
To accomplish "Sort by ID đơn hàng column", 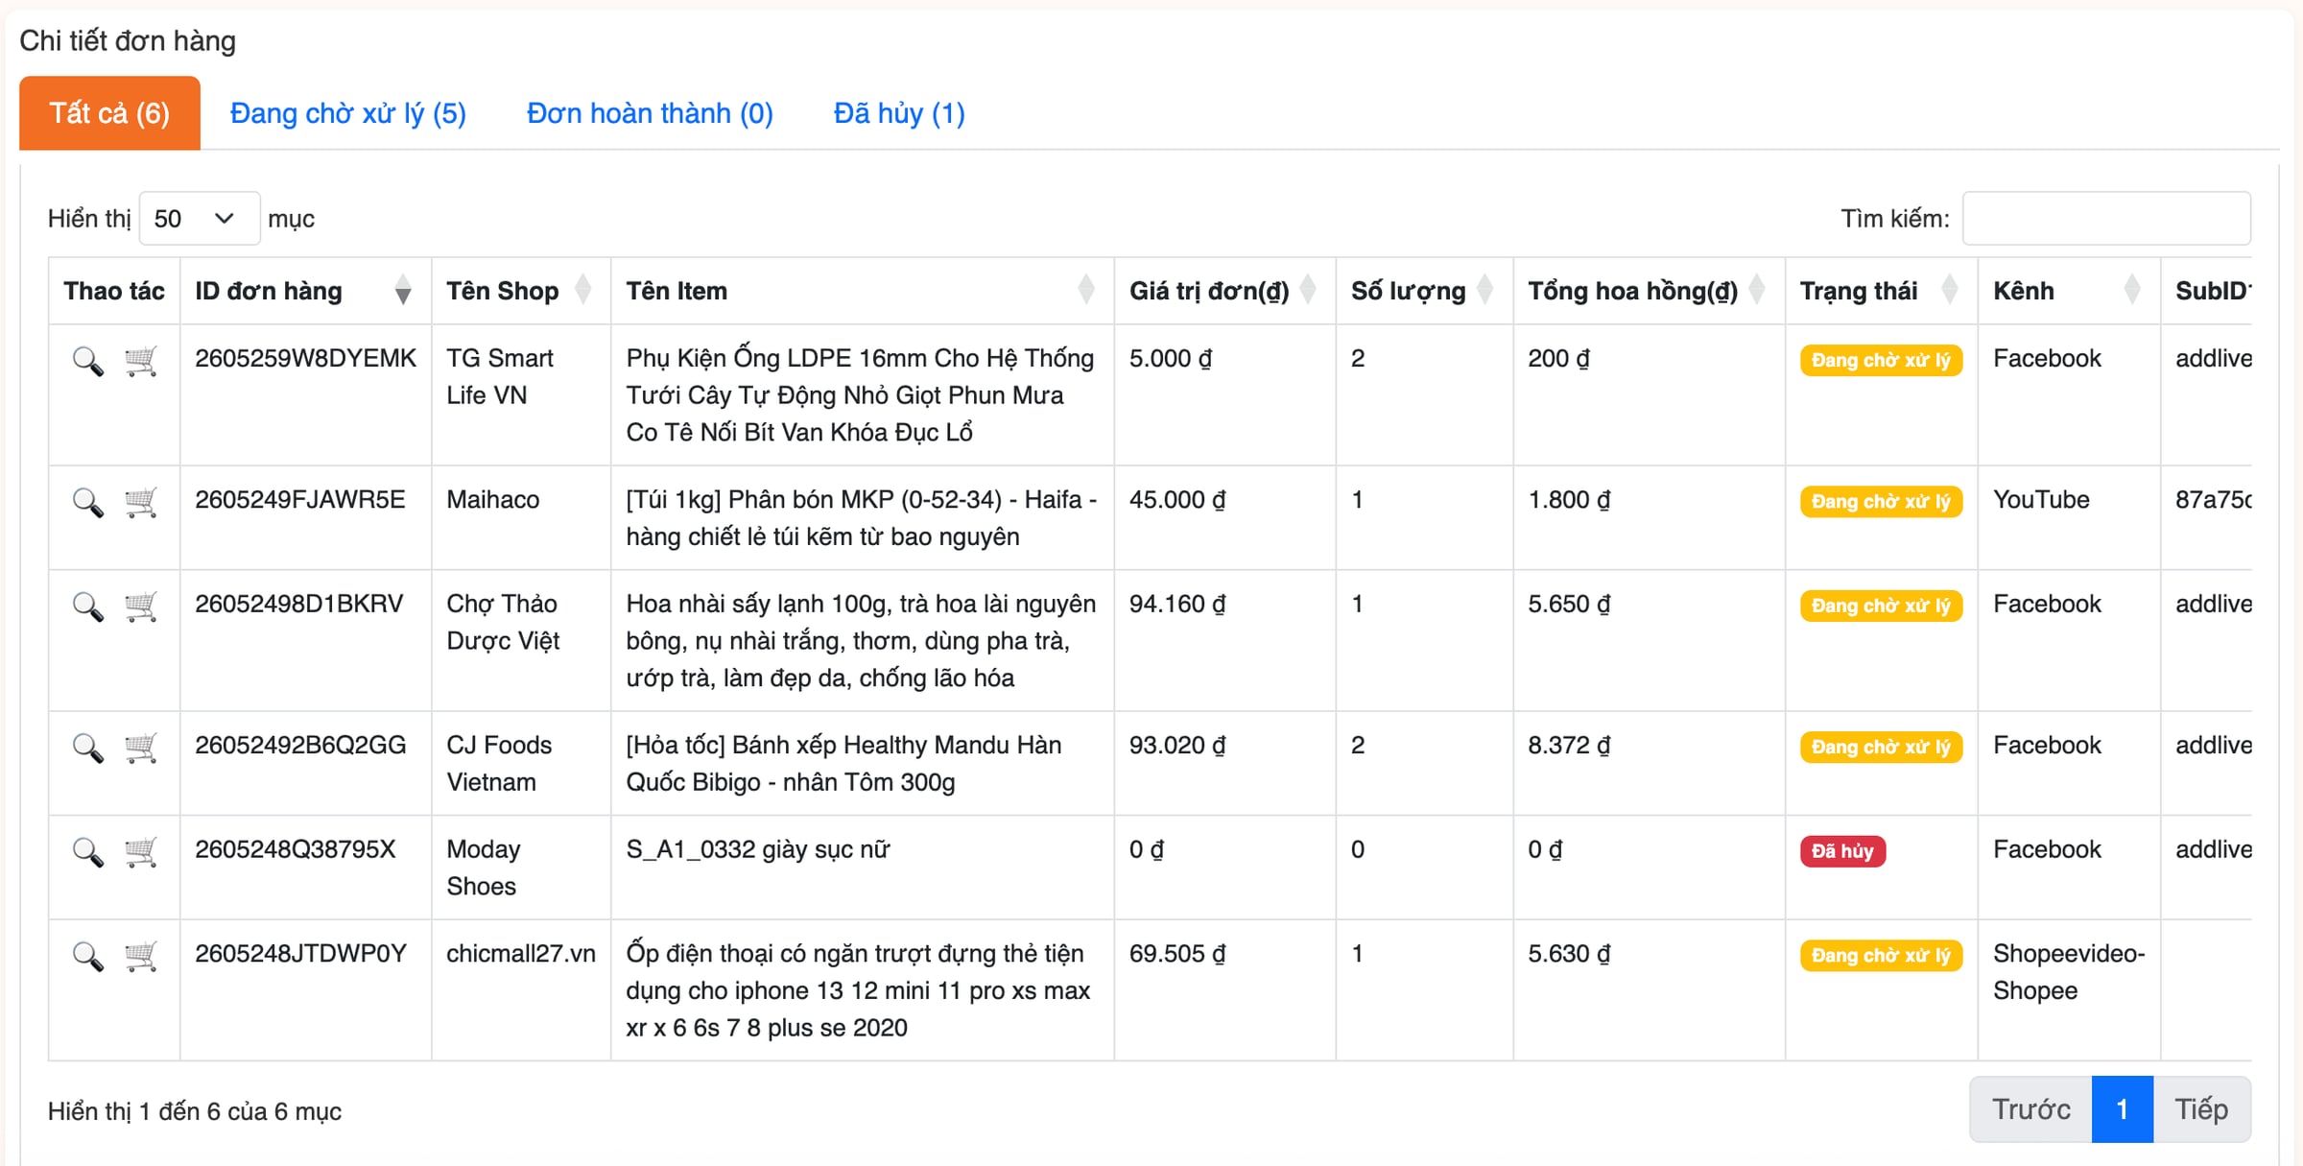I will click(x=305, y=291).
